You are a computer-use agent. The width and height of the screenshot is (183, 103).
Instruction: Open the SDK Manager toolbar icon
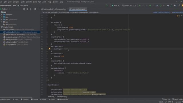(x=175, y=5)
